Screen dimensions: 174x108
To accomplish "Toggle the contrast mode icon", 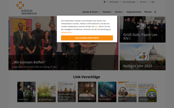I will 104,2.
